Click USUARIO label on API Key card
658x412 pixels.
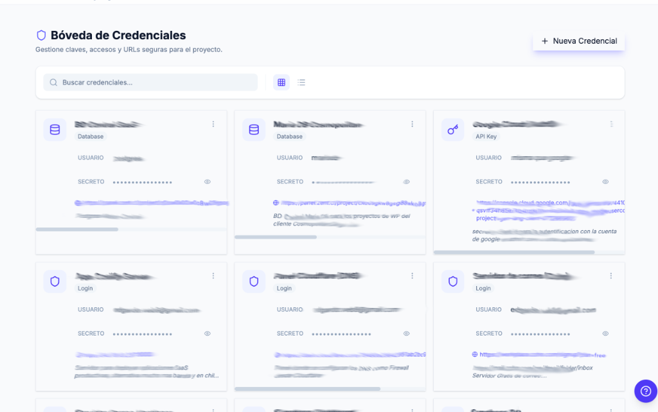click(488, 157)
